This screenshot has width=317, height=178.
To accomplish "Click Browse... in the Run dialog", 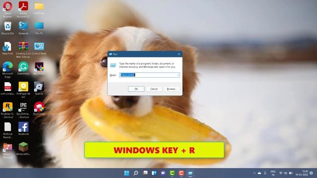I will (x=172, y=89).
